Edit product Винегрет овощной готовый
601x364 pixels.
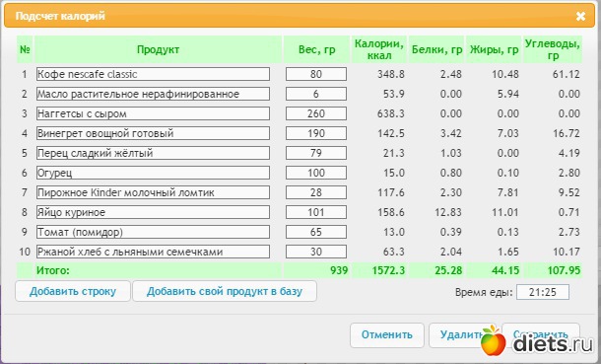click(153, 133)
